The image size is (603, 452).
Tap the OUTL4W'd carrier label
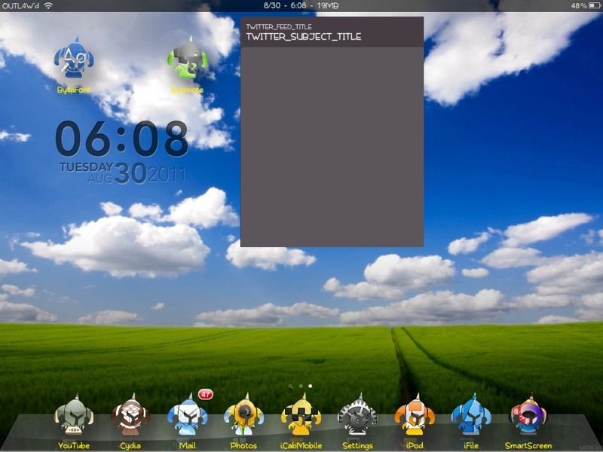tap(20, 5)
